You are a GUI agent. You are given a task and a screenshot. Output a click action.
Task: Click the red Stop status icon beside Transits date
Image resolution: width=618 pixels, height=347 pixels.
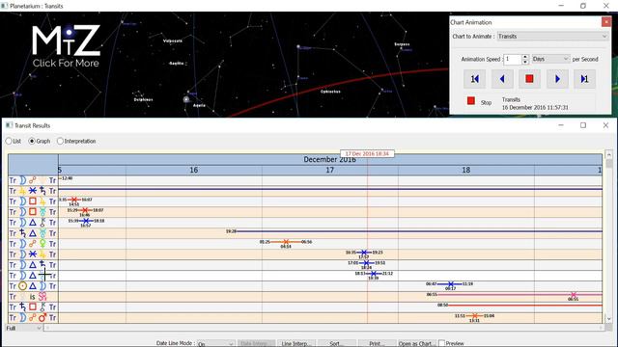pos(470,101)
